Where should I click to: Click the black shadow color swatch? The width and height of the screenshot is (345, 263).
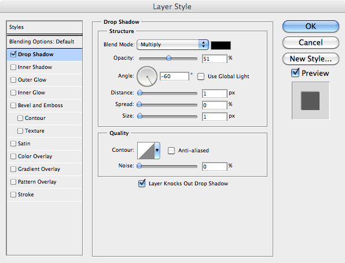pos(221,45)
